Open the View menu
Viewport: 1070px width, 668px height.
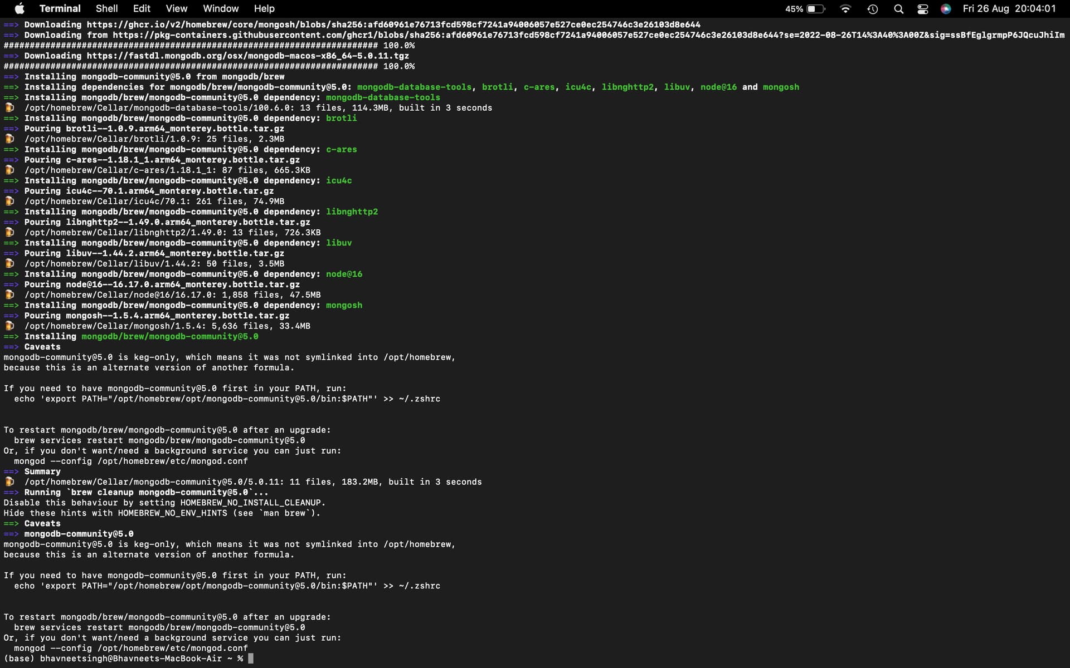[x=176, y=8]
